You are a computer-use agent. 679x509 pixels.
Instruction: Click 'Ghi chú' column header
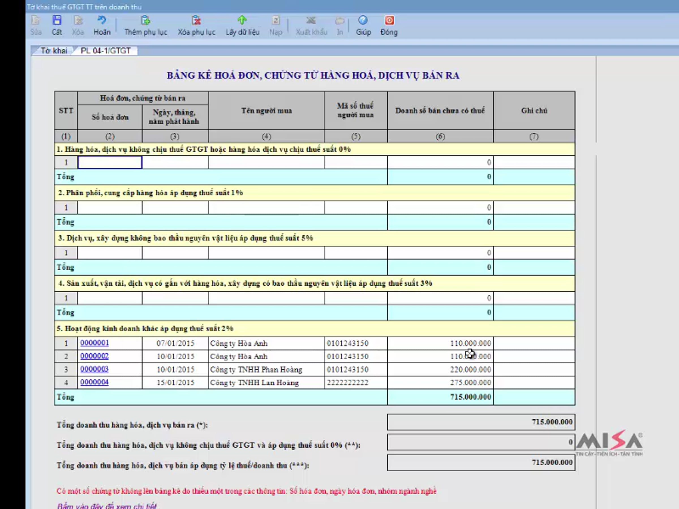point(534,111)
